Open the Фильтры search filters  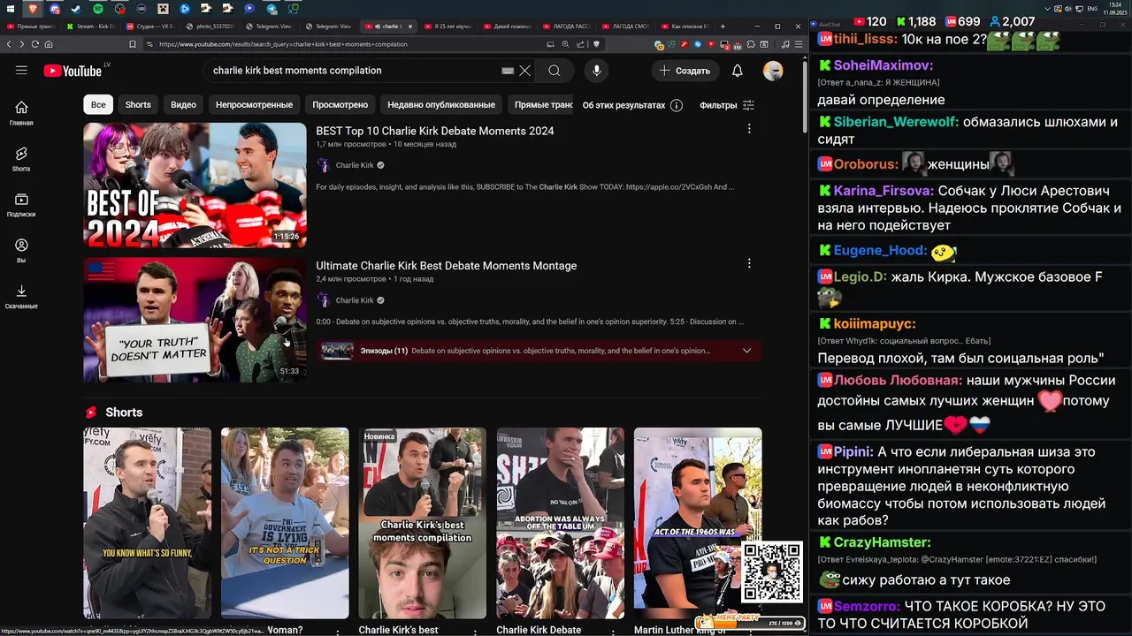[727, 105]
